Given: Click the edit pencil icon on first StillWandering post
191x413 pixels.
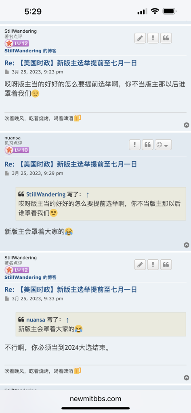Looking at the screenshot, I should [140, 38].
